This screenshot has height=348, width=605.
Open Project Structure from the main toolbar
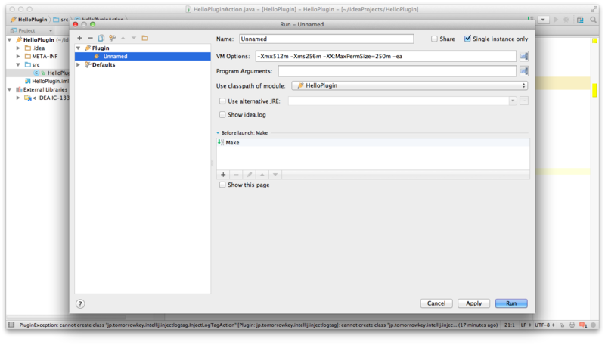click(580, 20)
